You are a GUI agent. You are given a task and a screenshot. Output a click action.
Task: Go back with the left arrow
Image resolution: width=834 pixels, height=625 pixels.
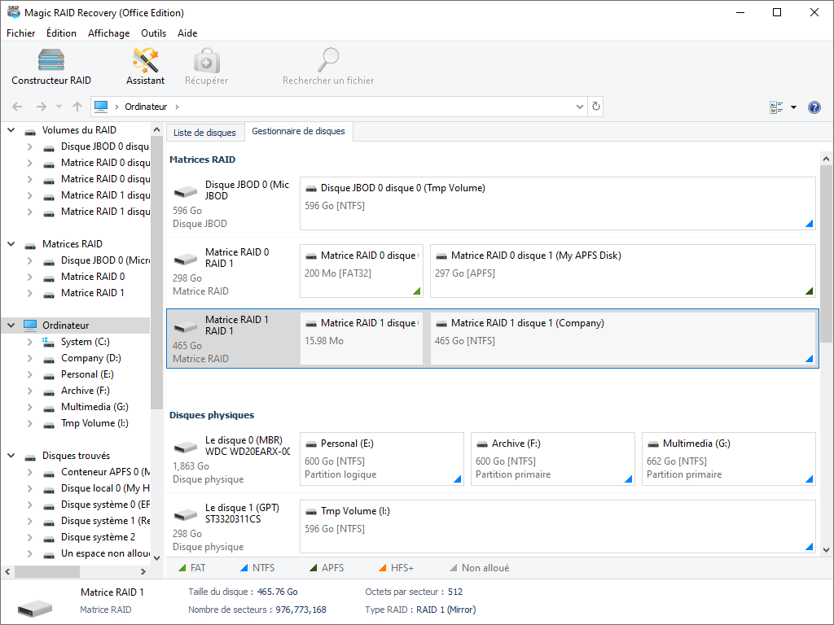click(17, 107)
